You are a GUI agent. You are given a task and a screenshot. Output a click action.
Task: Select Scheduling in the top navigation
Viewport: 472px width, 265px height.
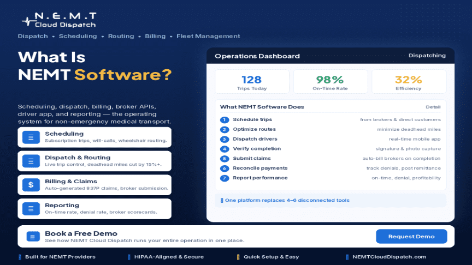pos(78,36)
